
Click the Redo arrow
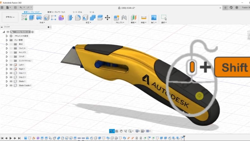28,8
